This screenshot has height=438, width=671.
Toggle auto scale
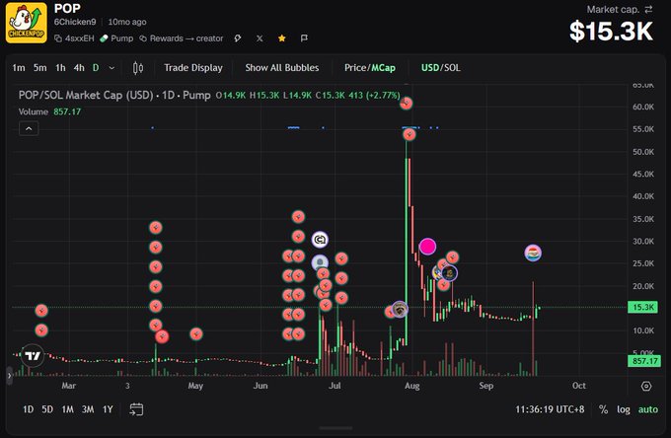[x=648, y=409]
